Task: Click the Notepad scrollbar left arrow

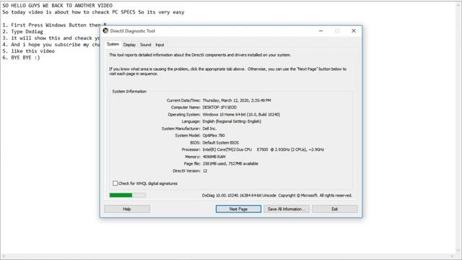Action: click(3, 256)
